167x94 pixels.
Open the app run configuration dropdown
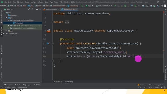[89, 6]
